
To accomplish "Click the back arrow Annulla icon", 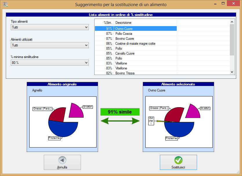I will click(62, 160).
